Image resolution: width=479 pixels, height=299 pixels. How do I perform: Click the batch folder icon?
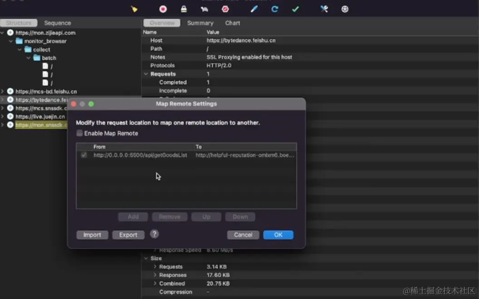(x=37, y=58)
